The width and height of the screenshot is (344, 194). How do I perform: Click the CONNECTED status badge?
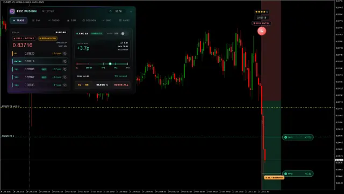coord(97,33)
